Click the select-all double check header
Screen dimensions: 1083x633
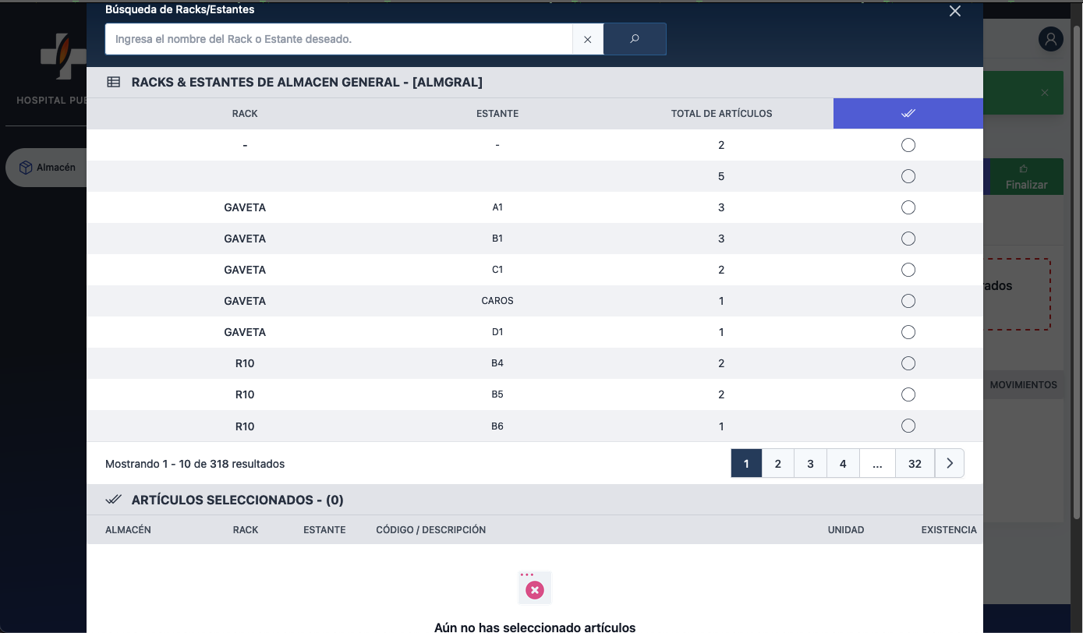[908, 114]
